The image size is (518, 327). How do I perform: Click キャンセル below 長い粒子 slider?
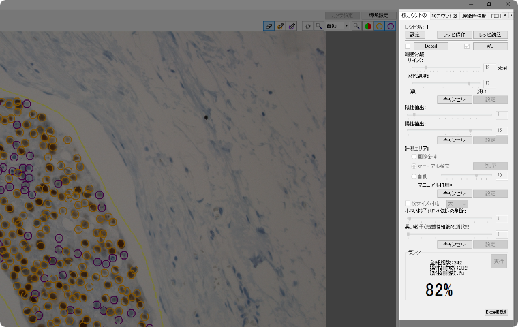[454, 245]
